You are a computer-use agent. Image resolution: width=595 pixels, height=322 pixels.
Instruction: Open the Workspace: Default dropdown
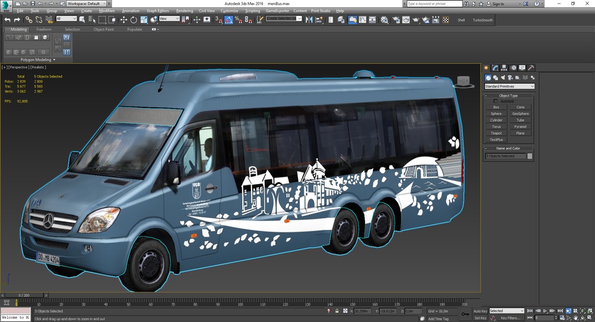87,3
